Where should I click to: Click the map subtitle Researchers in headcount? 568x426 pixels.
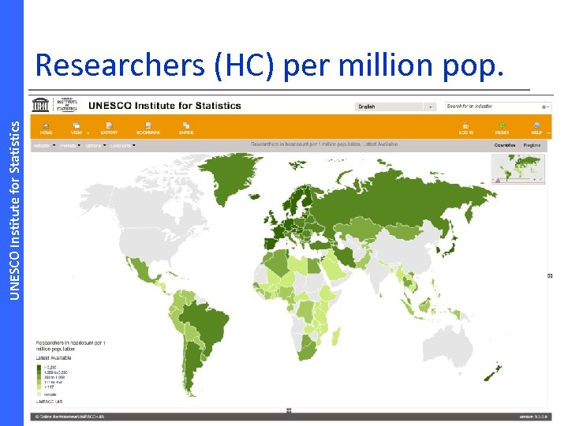coord(324,144)
